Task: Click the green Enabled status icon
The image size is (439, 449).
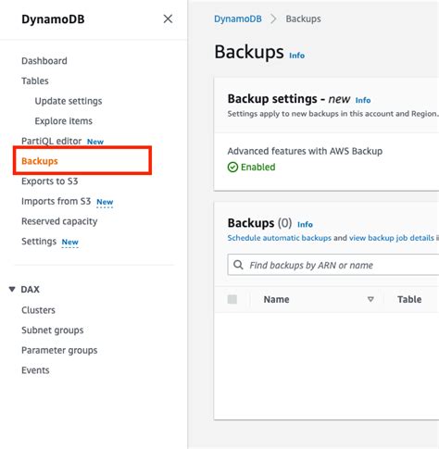Action: coord(232,167)
